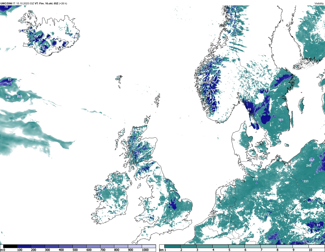Click the '161' visibility value on map
This screenshot has height=252, width=325.
pos(281,120)
